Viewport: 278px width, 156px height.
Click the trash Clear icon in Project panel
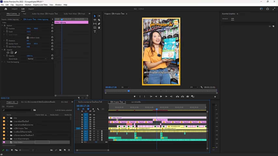(x=69, y=150)
